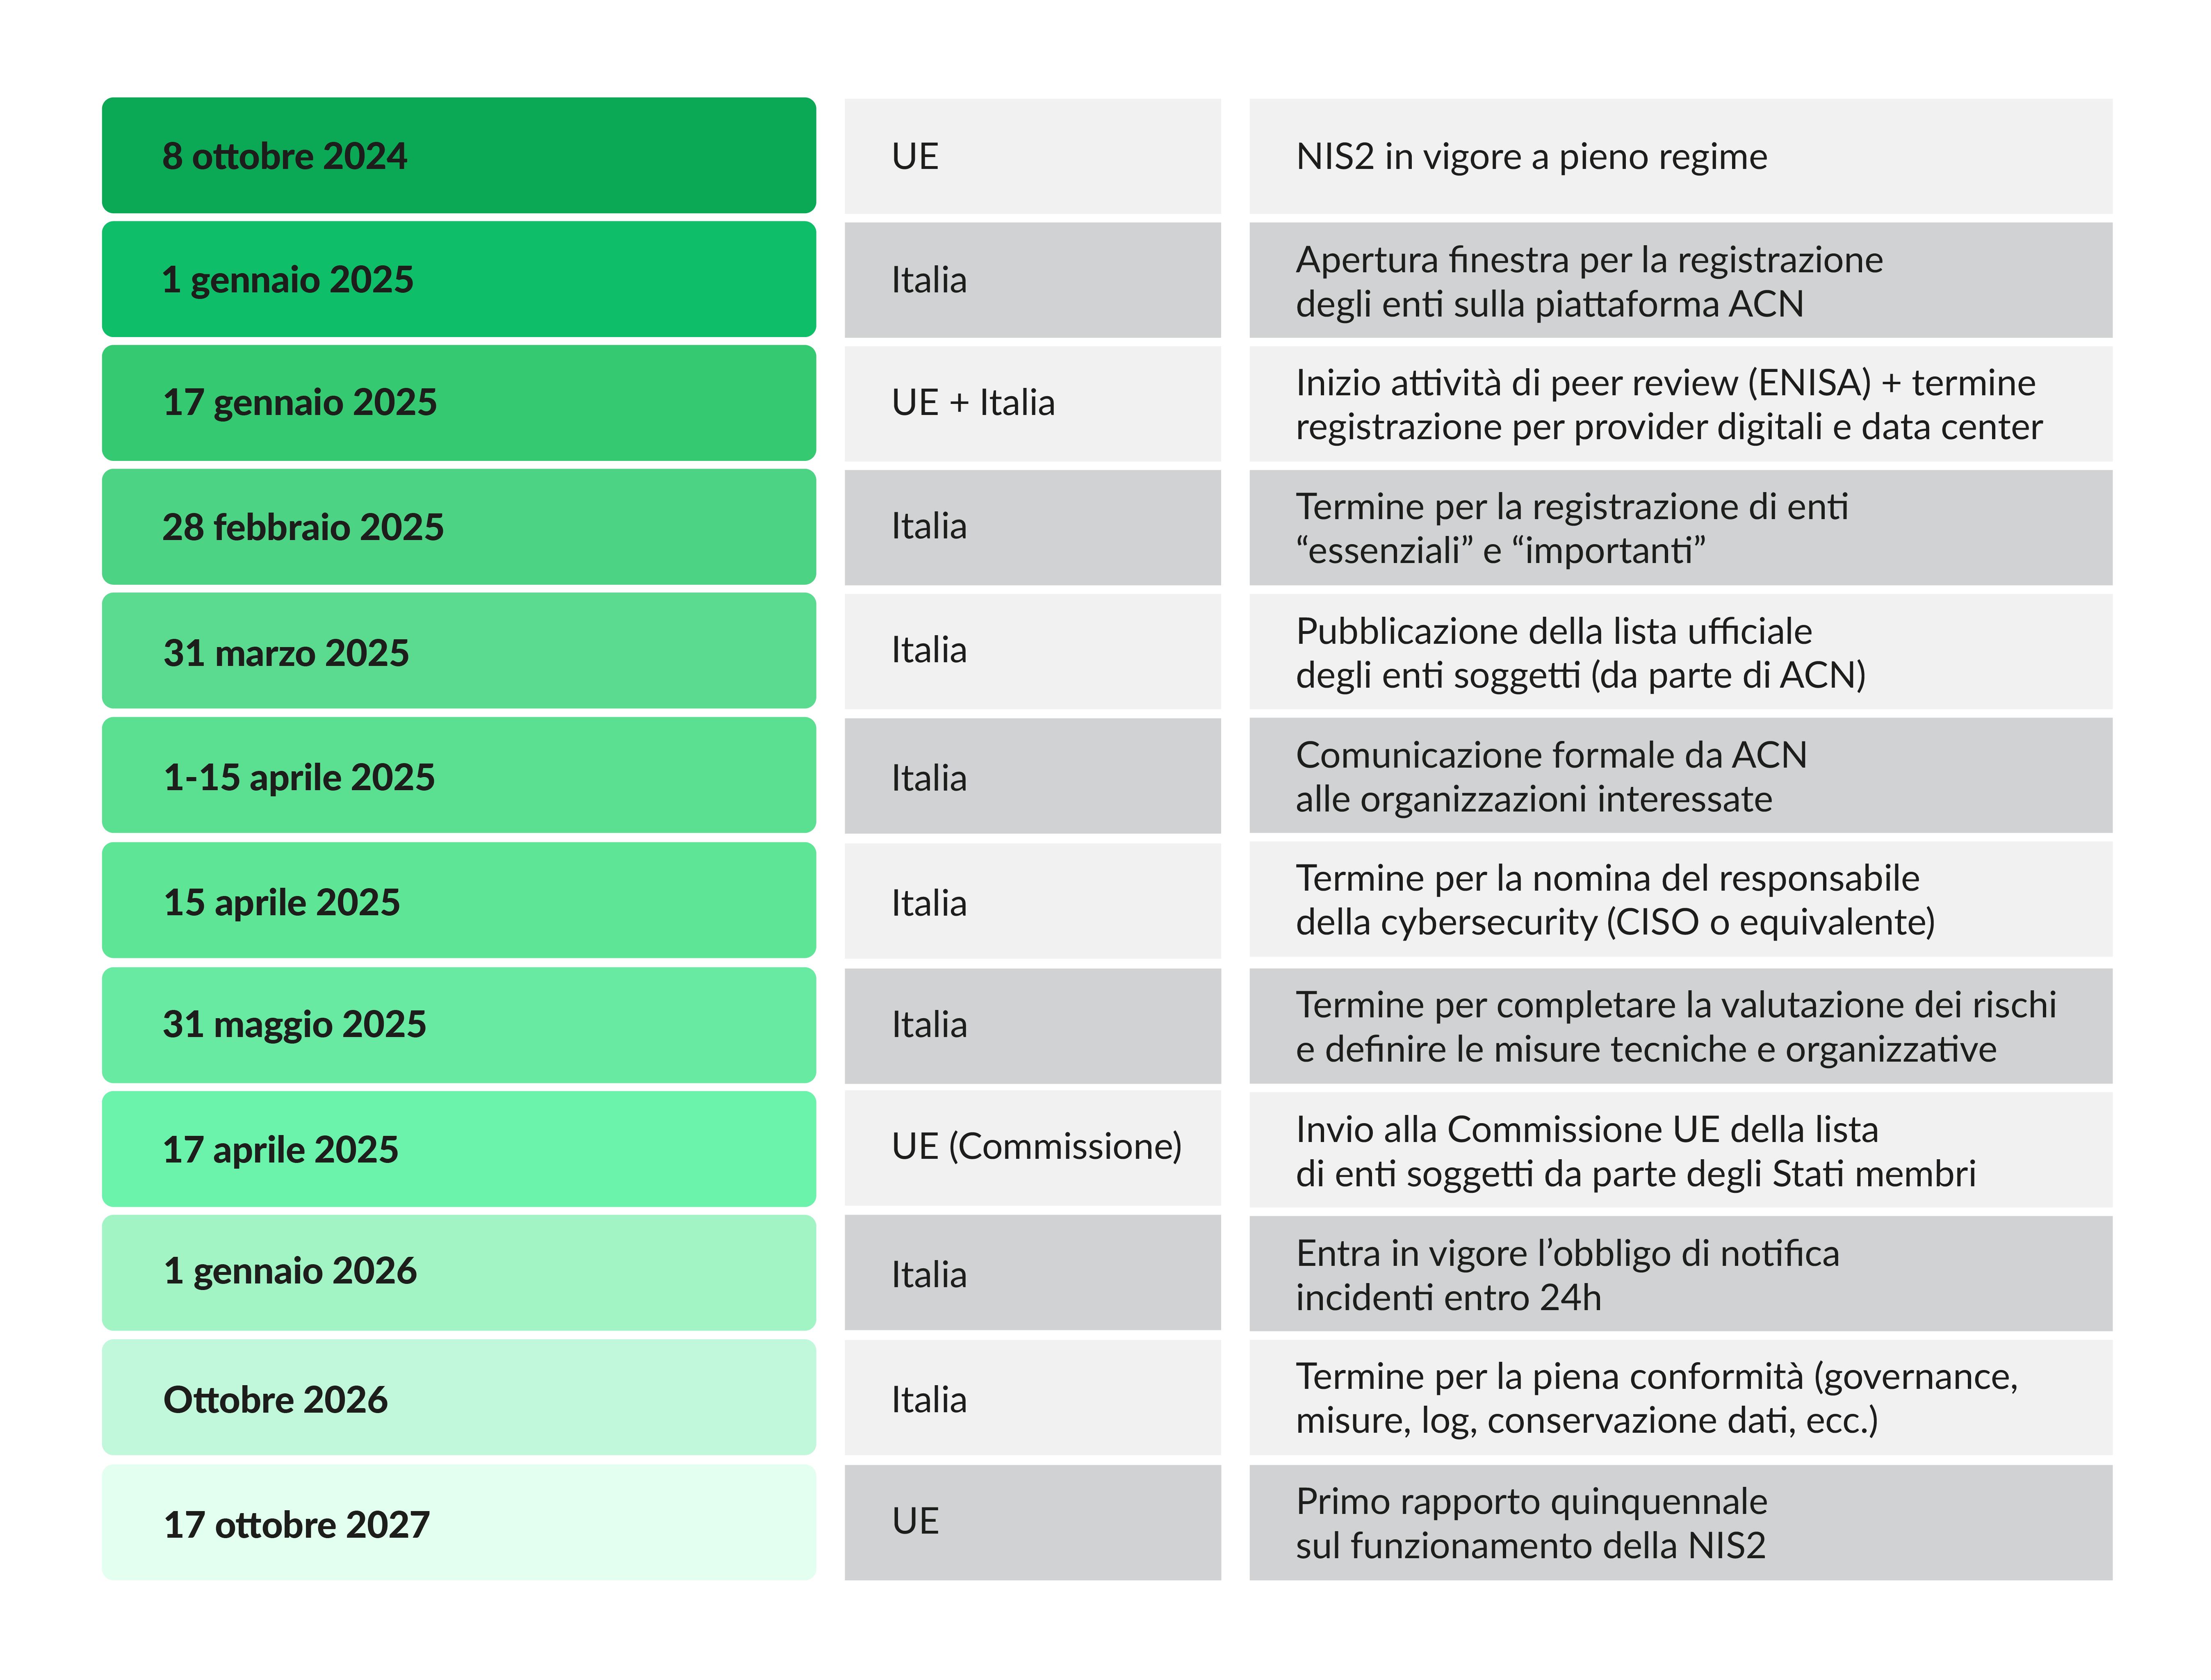The image size is (2211, 1680).
Task: Click the "8 ottobre 2024" date cell
Action: pyautogui.click(x=458, y=156)
